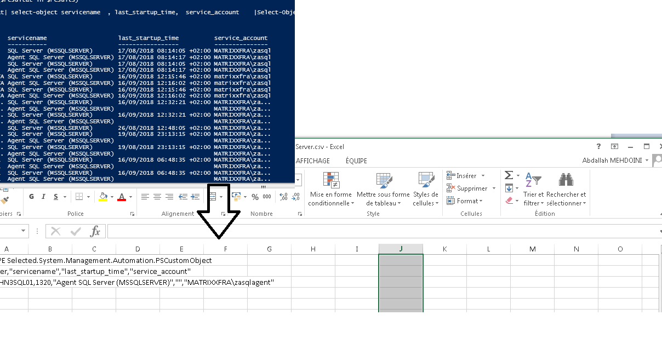The height and width of the screenshot is (355, 662).
Task: Select column M header
Action: coord(532,249)
